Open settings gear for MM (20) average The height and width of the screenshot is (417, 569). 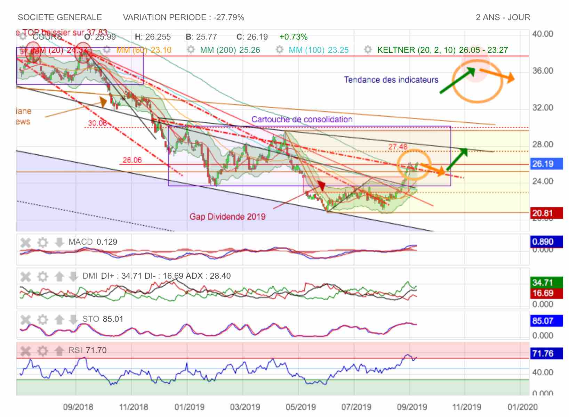pos(23,50)
